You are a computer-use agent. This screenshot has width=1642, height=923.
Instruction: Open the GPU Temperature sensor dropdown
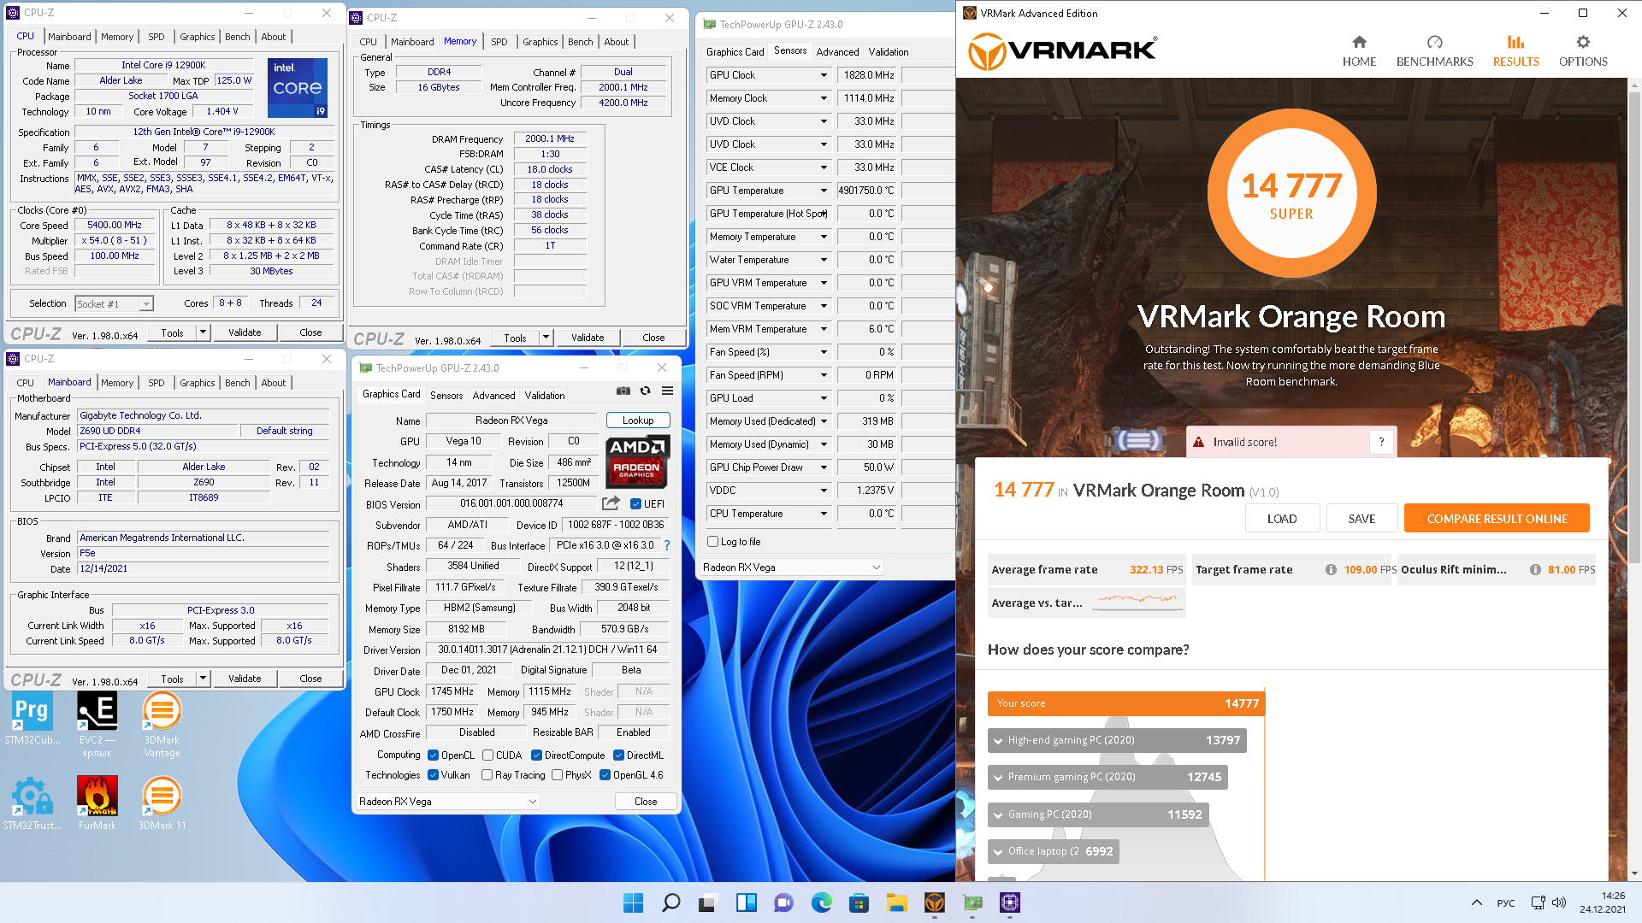824,191
